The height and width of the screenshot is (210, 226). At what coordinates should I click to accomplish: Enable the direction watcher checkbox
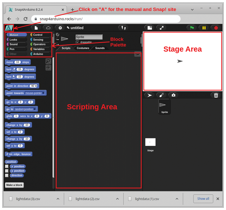[x=7, y=175]
